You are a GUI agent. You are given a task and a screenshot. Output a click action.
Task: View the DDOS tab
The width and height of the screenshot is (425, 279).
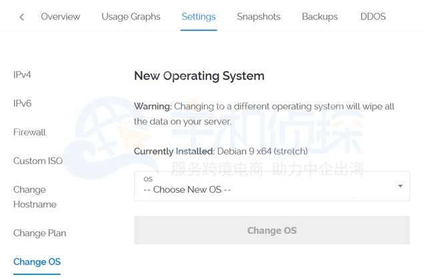click(x=373, y=17)
